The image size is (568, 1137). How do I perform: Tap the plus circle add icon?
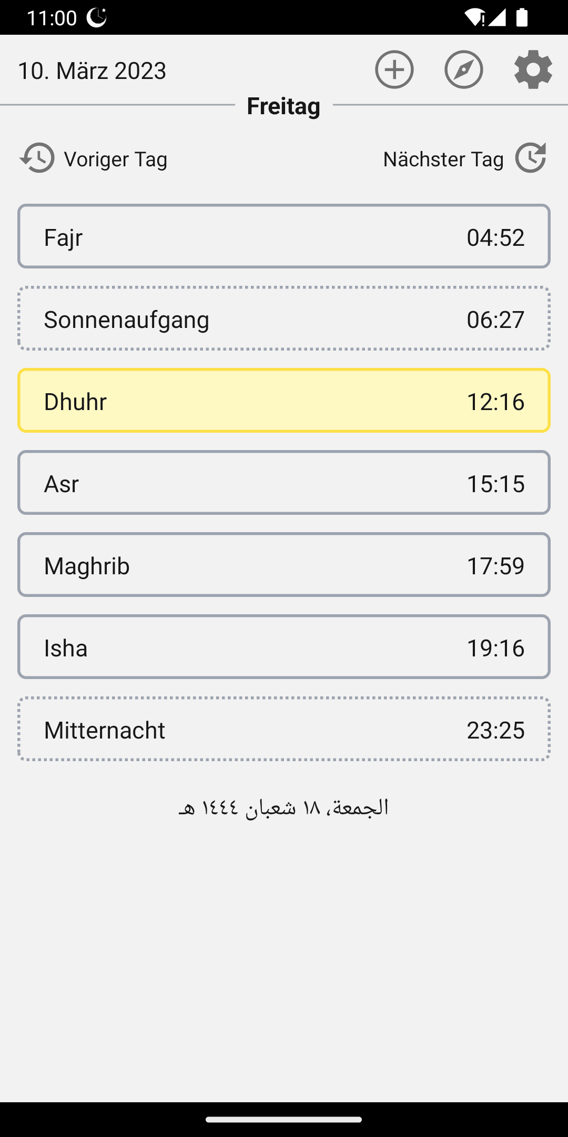point(394,70)
